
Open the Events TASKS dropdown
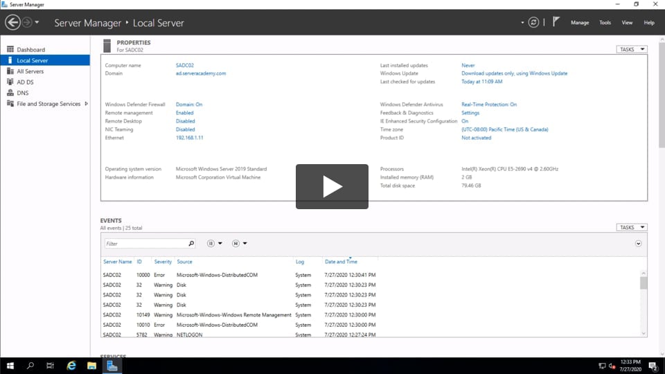click(x=631, y=227)
